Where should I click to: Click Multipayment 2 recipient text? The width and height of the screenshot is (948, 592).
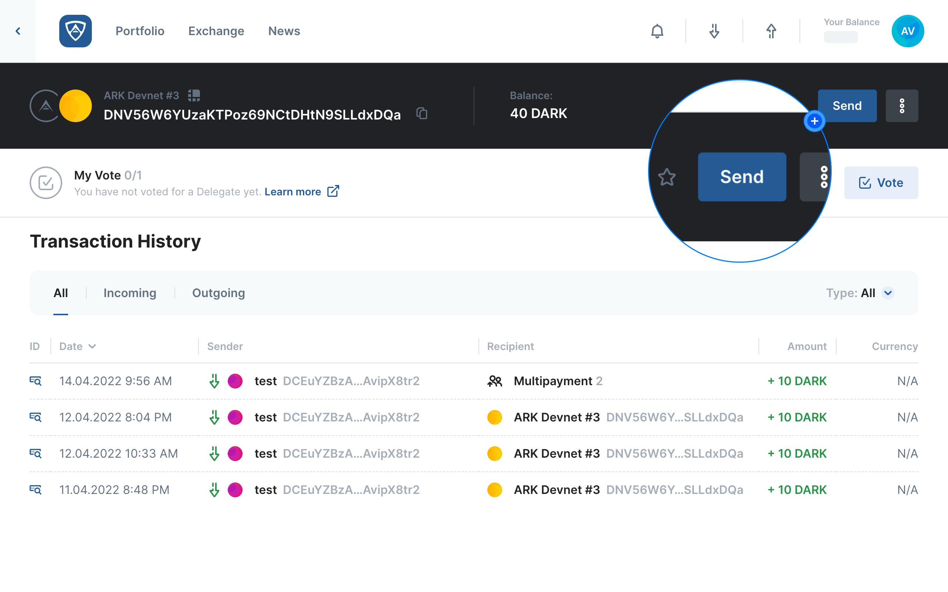pos(558,381)
